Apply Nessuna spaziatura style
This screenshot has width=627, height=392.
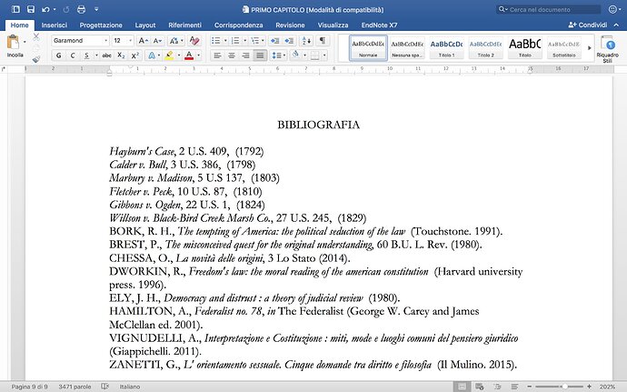point(407,48)
